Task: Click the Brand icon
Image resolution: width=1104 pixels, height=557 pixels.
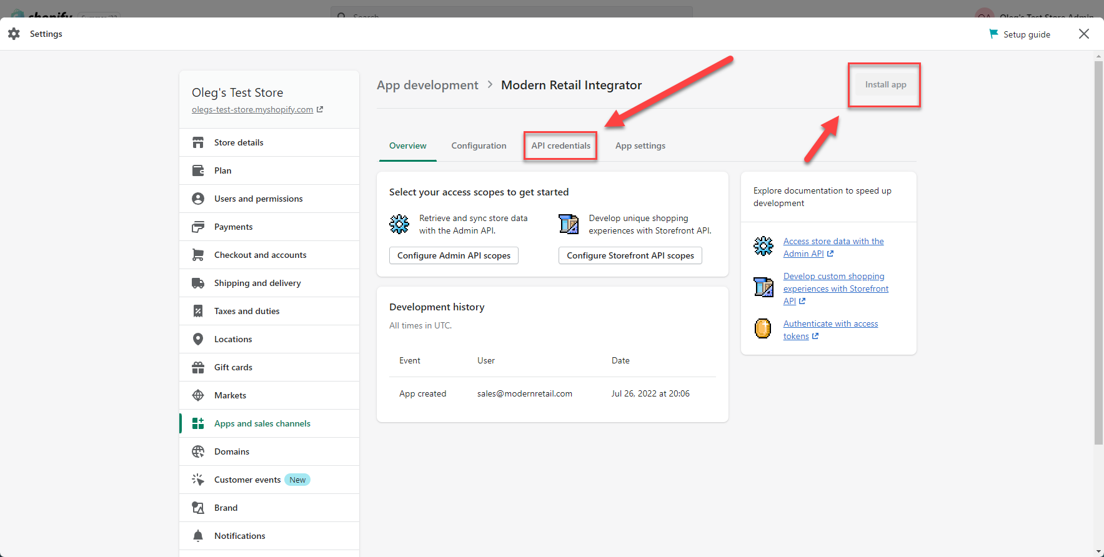Action: pos(198,508)
